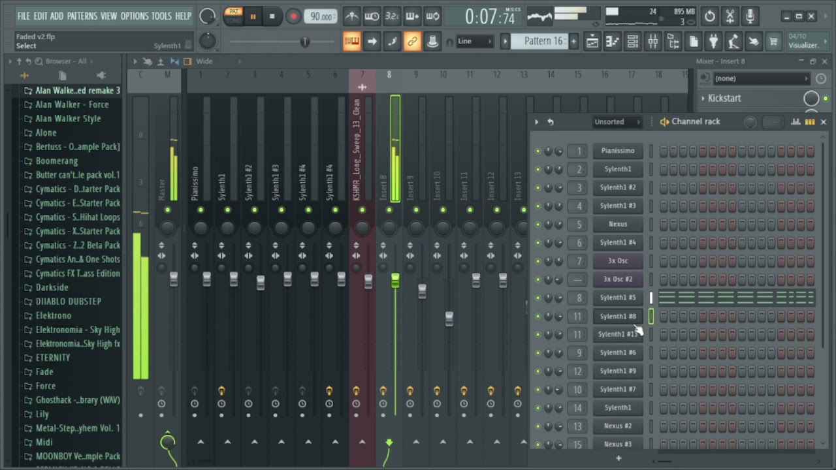The width and height of the screenshot is (836, 470).
Task: Click the Sylenth1 #5 channel button
Action: (618, 297)
